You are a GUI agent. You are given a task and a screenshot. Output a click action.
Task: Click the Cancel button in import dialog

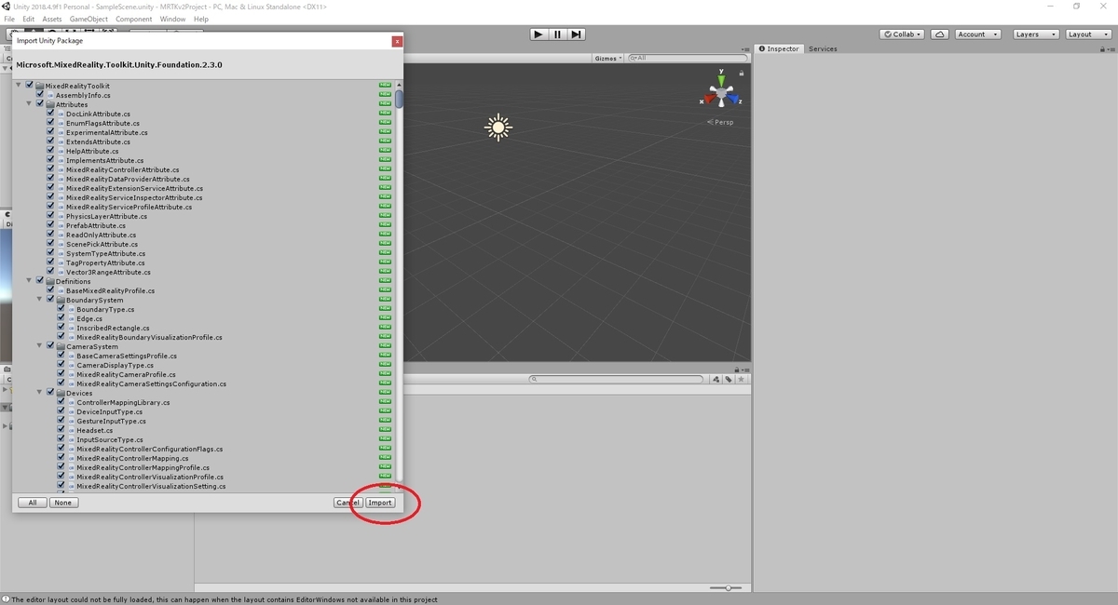348,503
